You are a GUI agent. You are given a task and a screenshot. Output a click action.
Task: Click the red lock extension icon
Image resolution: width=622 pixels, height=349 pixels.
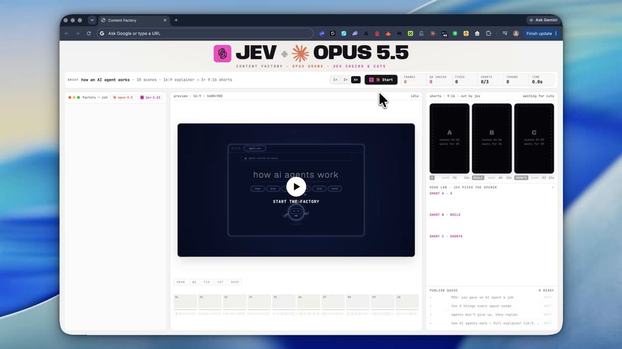coord(377,33)
